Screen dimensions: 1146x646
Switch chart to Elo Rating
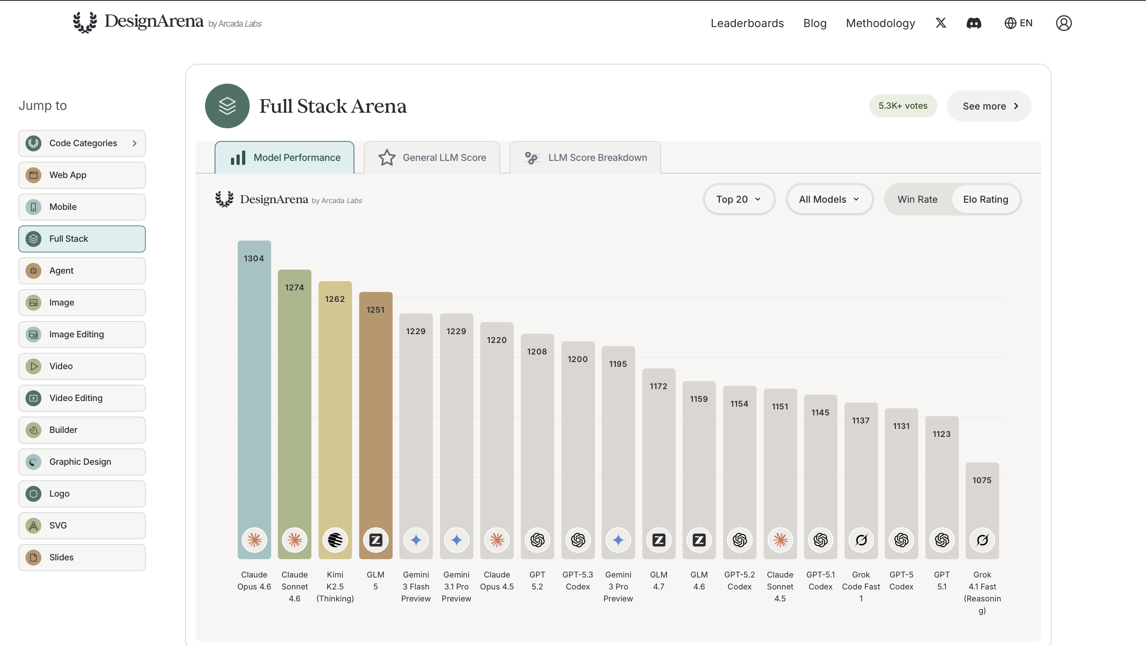pos(986,199)
